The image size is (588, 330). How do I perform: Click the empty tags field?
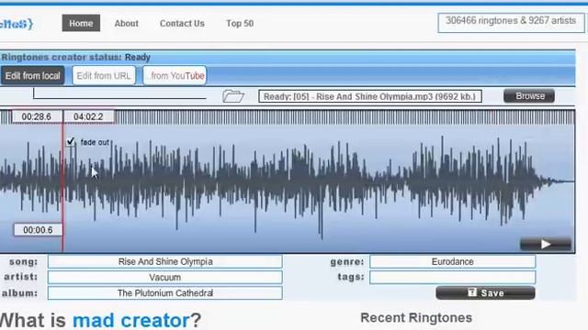pos(452,277)
